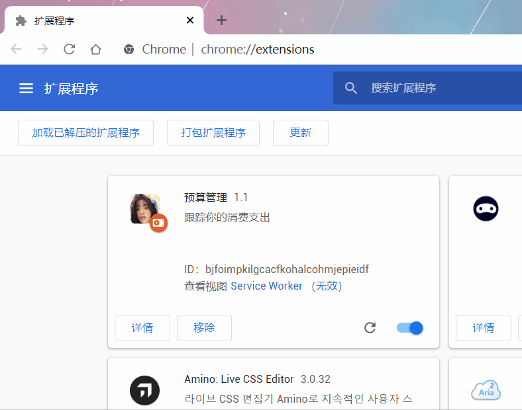Open the Service Worker (无效) link
Image resolution: width=522 pixels, height=410 pixels.
click(286, 286)
